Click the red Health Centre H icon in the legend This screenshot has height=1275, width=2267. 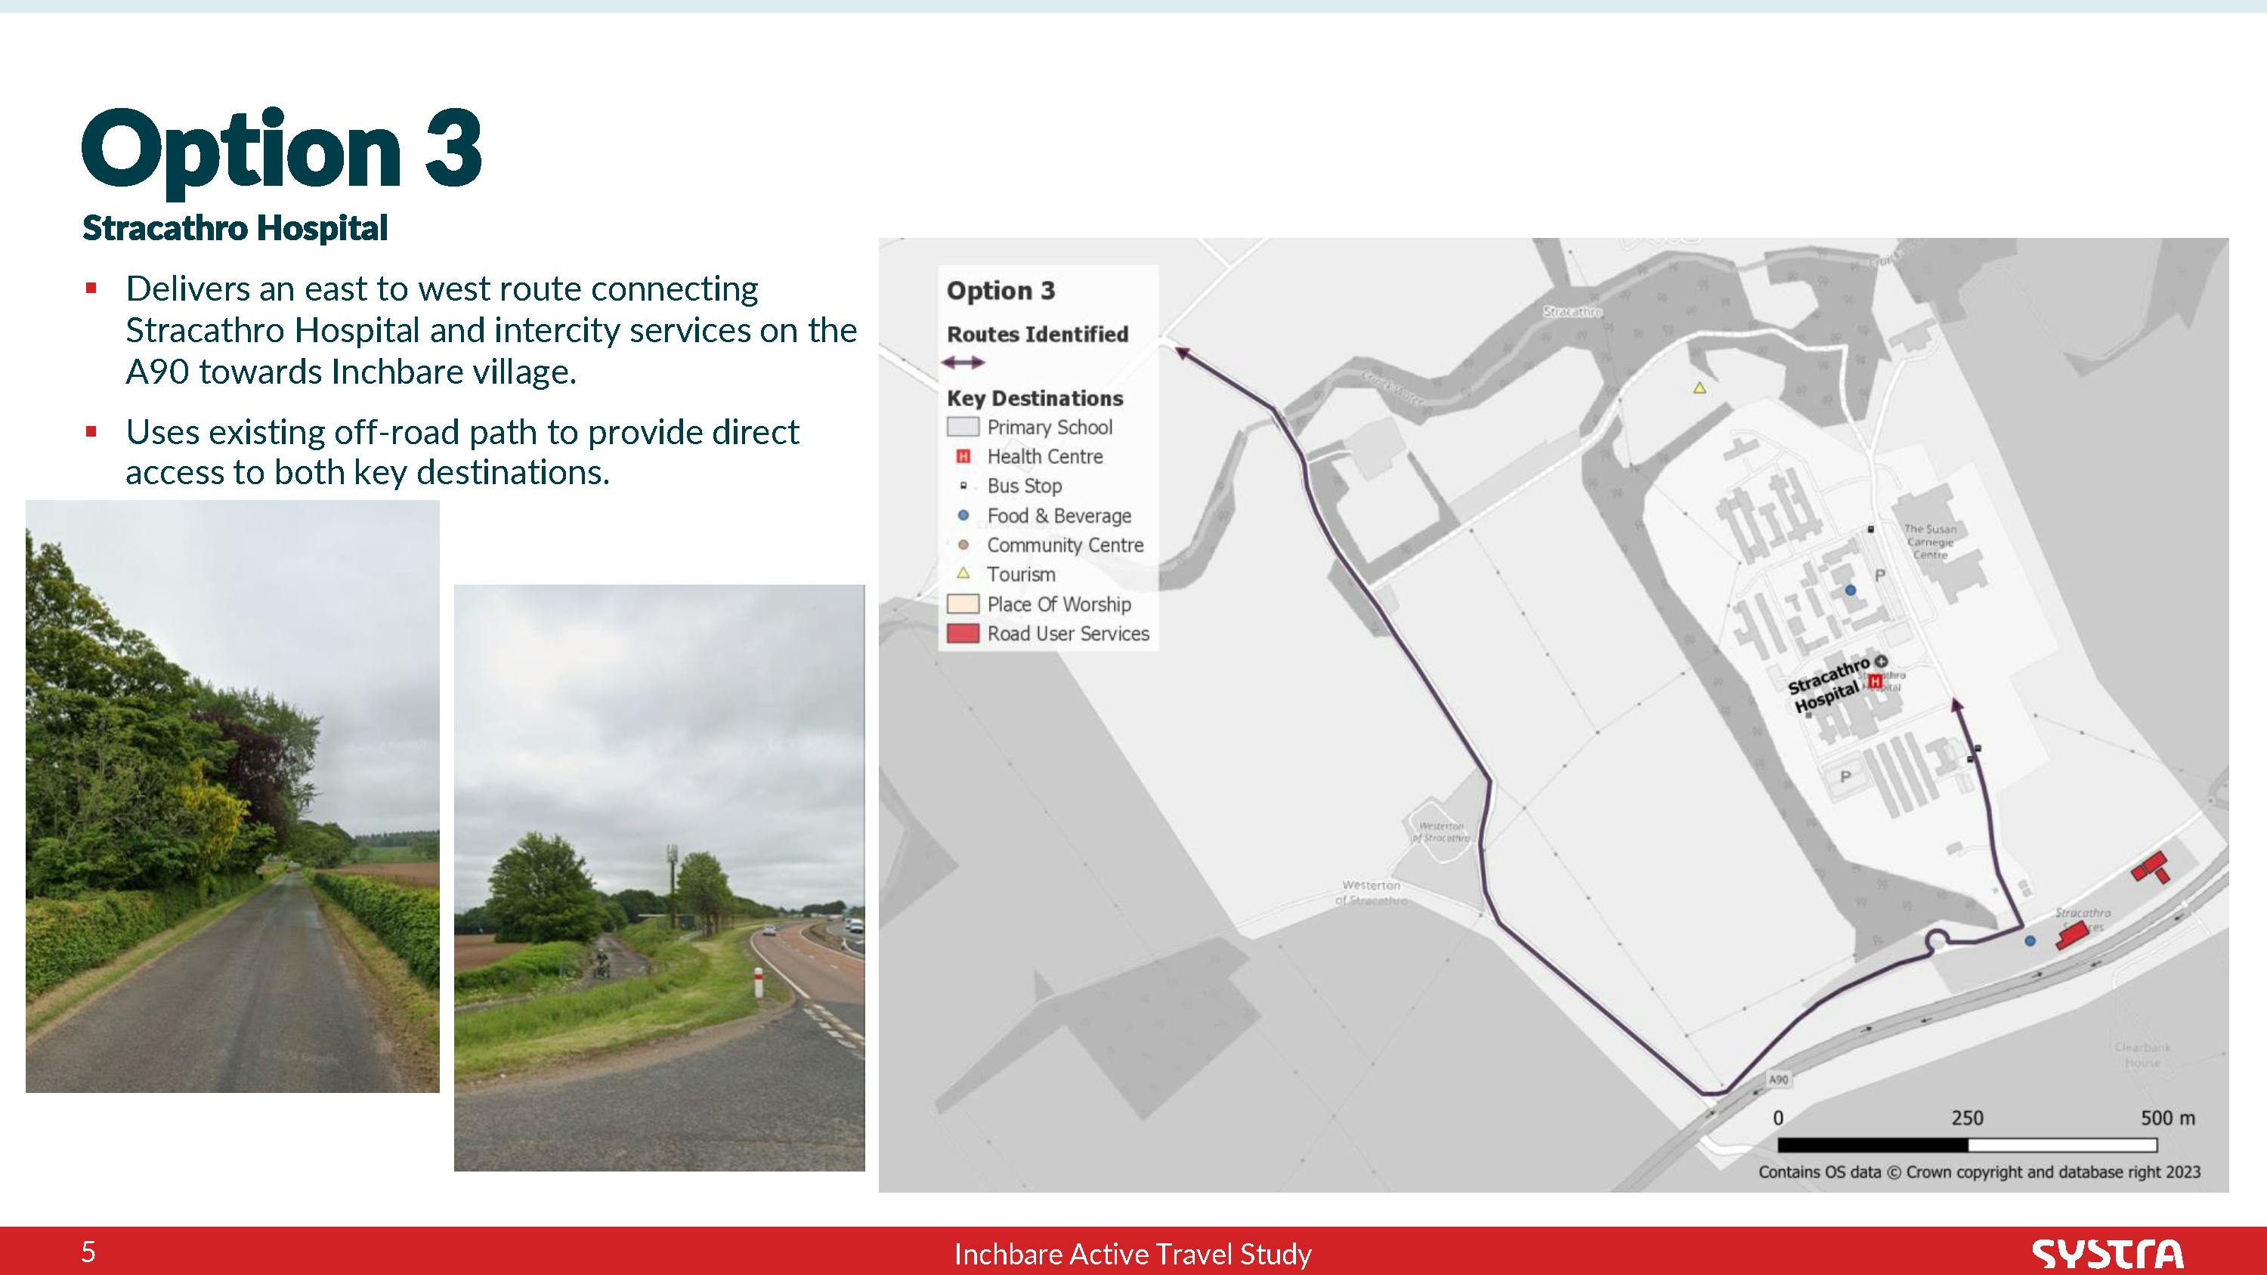[x=963, y=455]
